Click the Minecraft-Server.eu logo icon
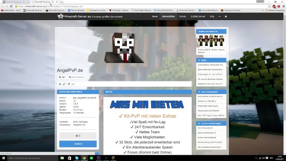Screen dimensions: 286x161 coord(60,17)
